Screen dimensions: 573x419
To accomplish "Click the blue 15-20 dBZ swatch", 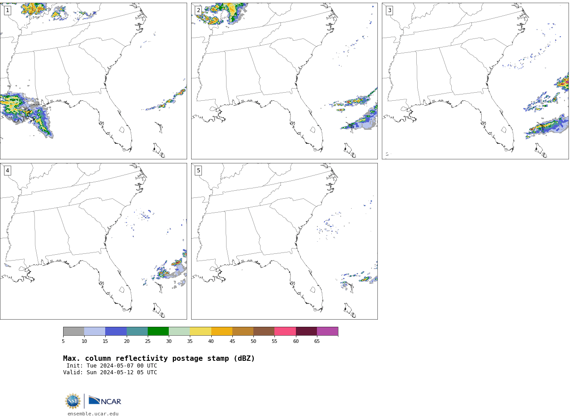I will pyautogui.click(x=116, y=331).
